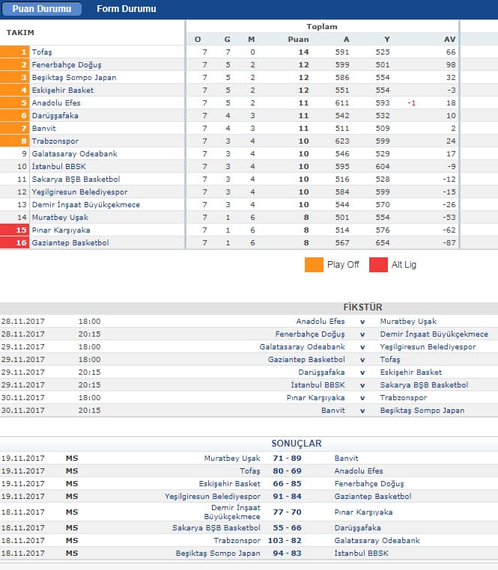Open the Form Durumu tab
Image resolution: width=498 pixels, height=570 pixels.
127,9
